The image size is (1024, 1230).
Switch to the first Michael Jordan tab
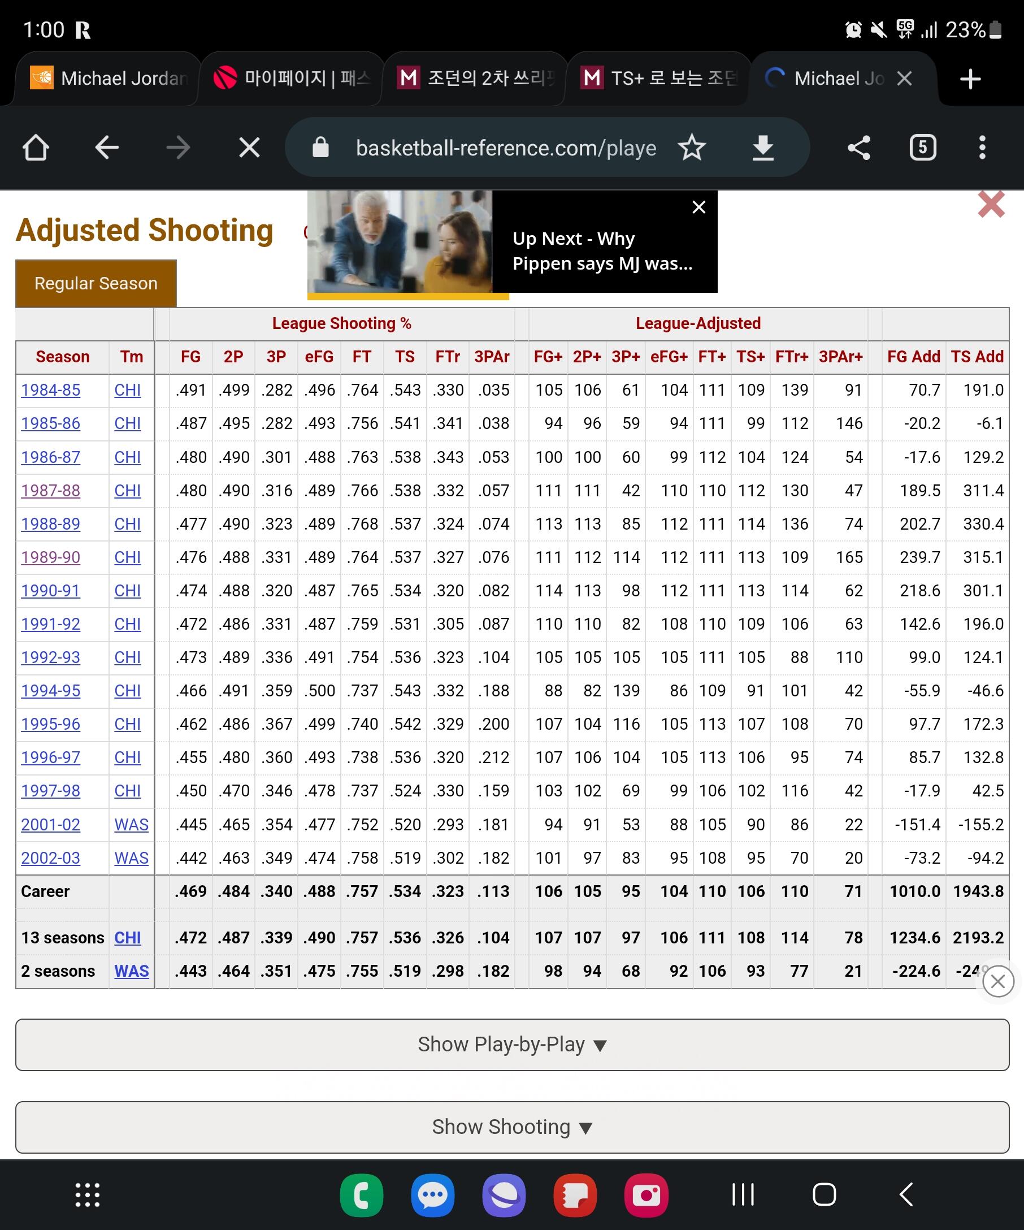109,79
